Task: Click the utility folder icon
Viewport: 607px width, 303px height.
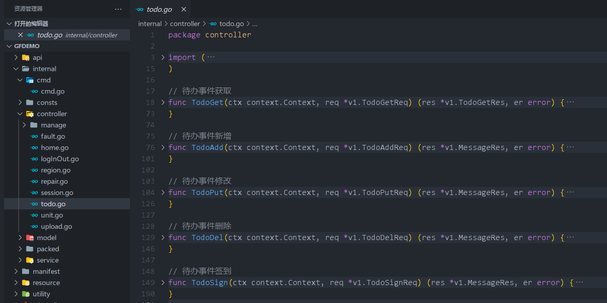Action: 26,293
